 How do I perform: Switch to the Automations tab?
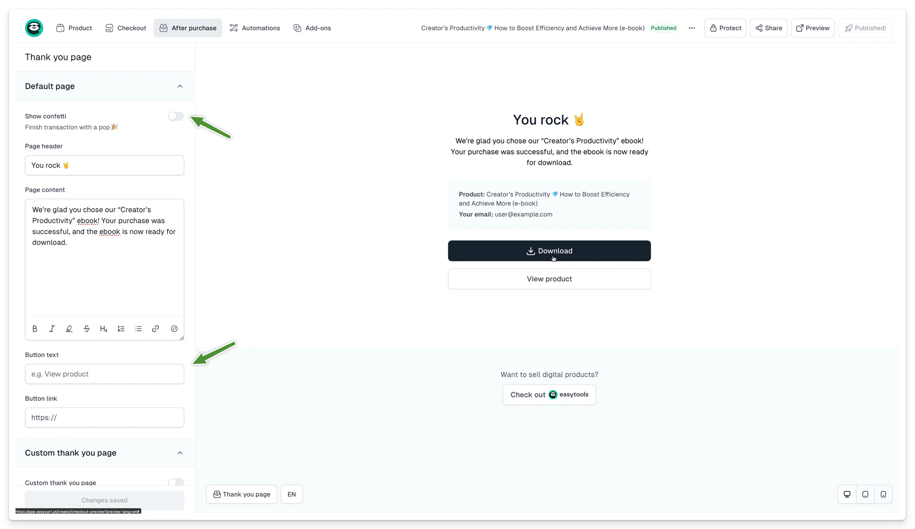255,28
